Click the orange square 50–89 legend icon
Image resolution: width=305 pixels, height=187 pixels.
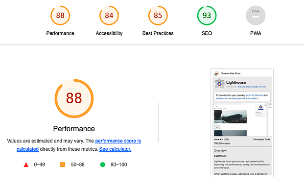[63, 164]
